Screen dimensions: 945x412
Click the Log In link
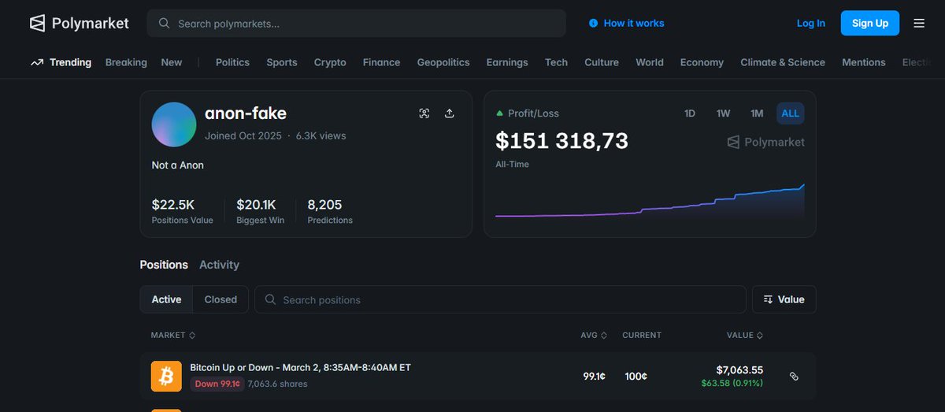(x=811, y=24)
